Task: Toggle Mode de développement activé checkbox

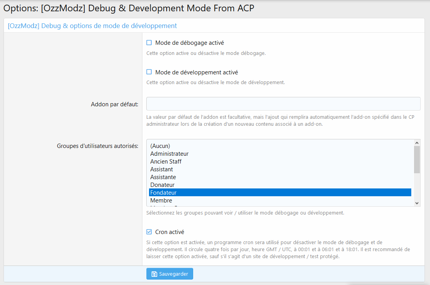Action: click(149, 72)
